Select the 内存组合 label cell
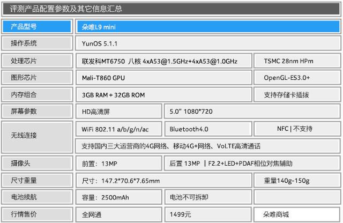Screen dimensions: 343x223 tap(37, 94)
